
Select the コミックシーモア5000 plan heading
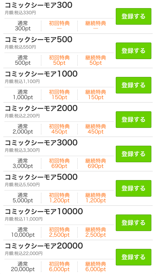click(41, 177)
